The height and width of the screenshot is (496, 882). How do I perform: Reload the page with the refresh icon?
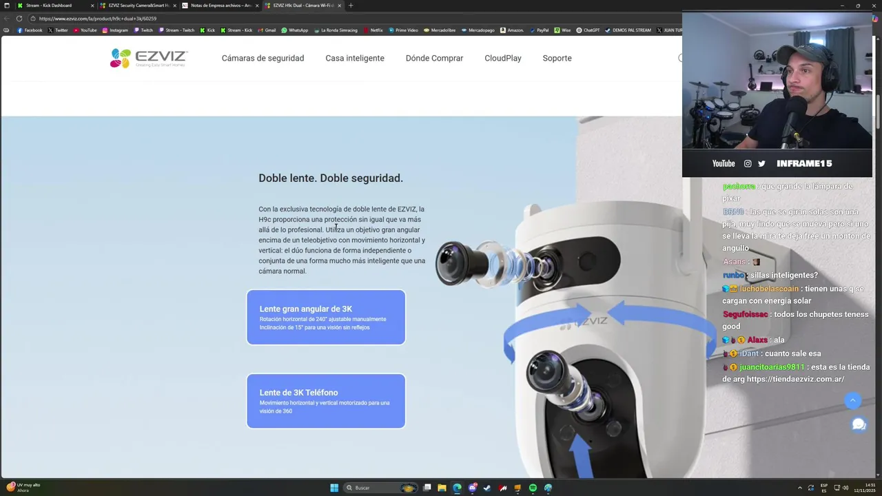coord(19,19)
